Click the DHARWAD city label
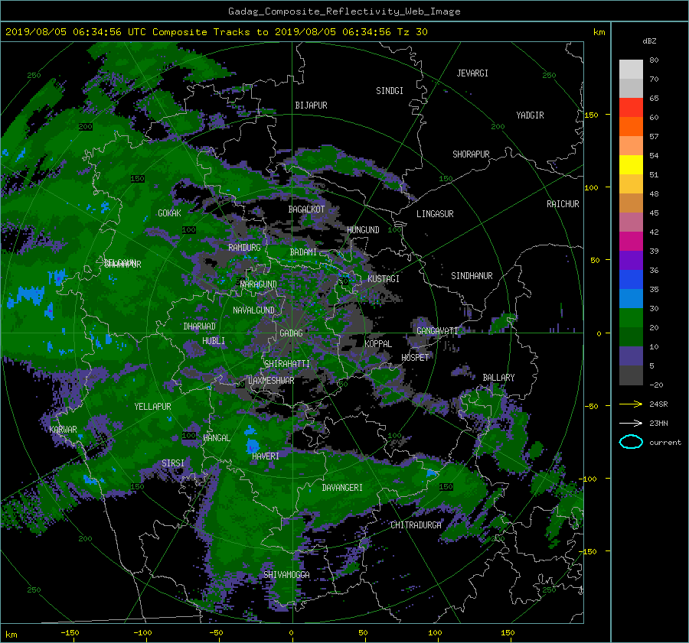The height and width of the screenshot is (643, 689). click(x=199, y=326)
